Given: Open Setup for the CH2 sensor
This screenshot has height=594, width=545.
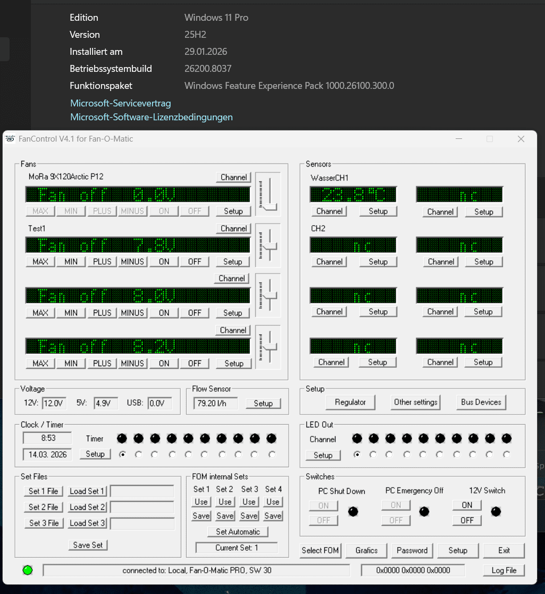Looking at the screenshot, I should point(378,262).
